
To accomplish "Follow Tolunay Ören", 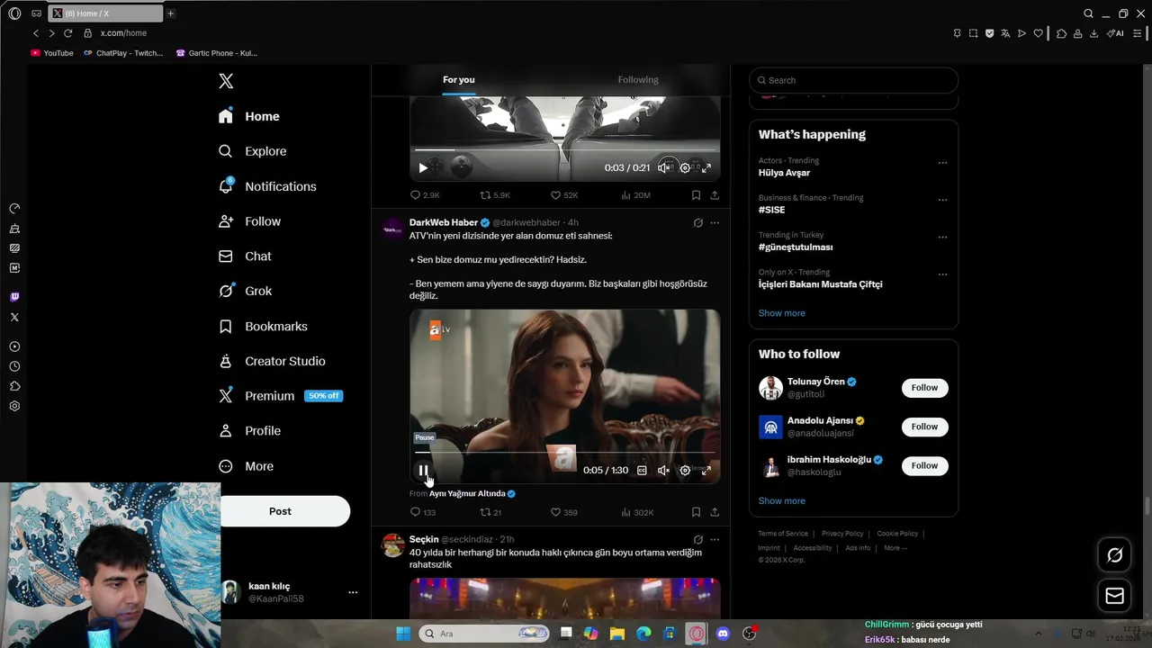I will (x=924, y=388).
